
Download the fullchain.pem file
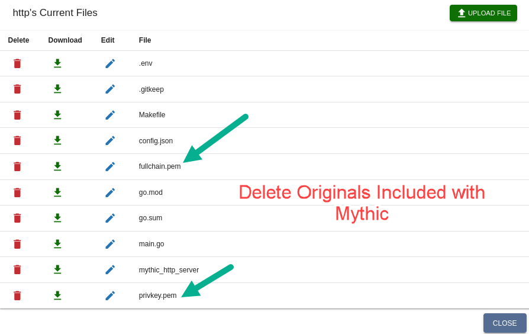(57, 166)
